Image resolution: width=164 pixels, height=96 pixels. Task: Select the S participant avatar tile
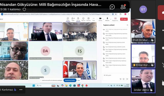pos(46,70)
